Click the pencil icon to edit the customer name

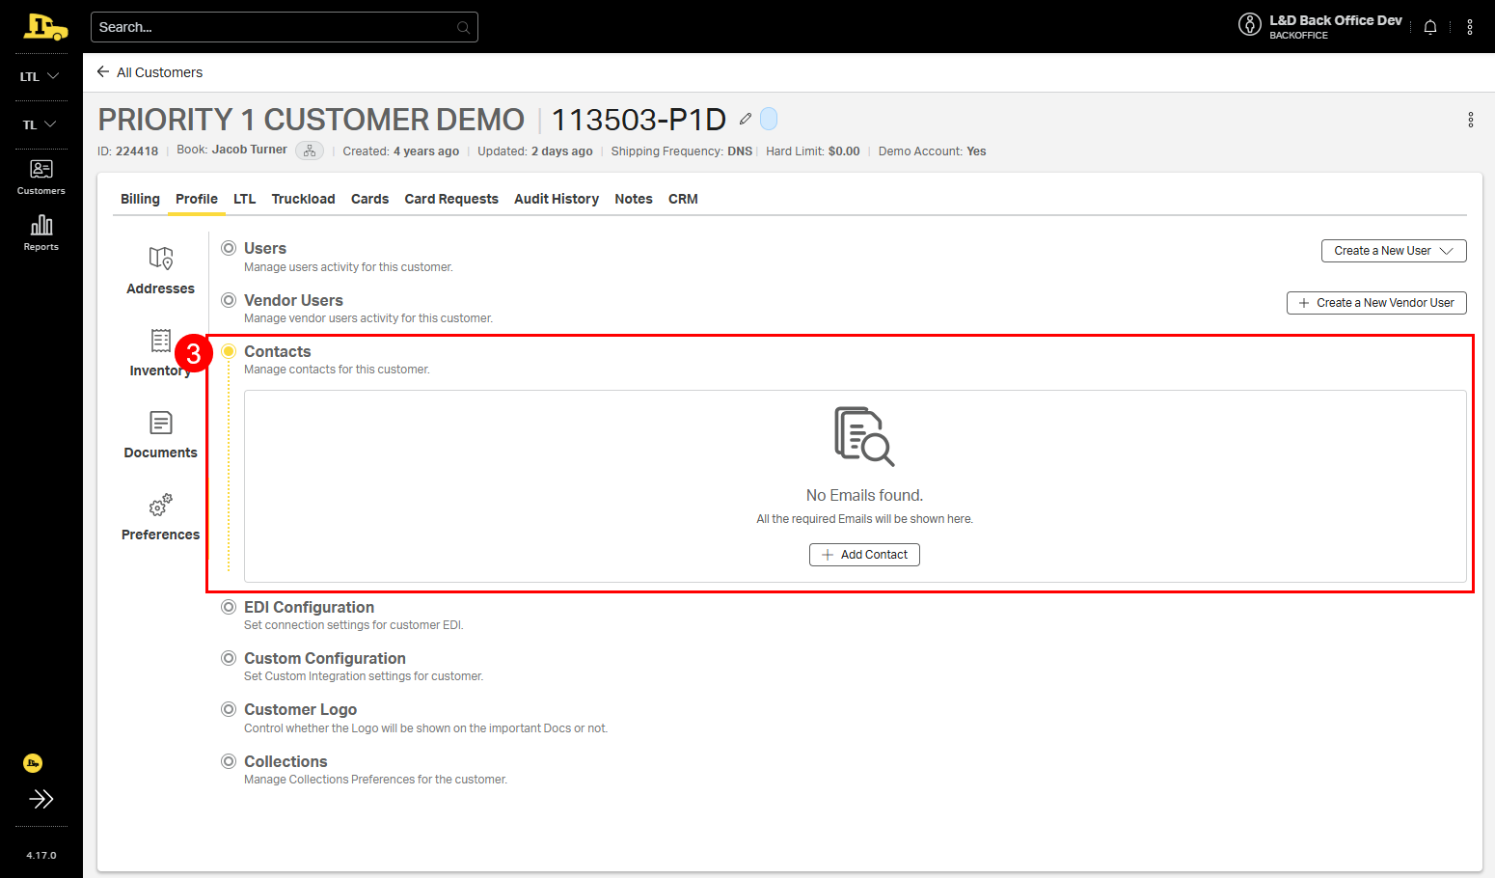tap(746, 119)
